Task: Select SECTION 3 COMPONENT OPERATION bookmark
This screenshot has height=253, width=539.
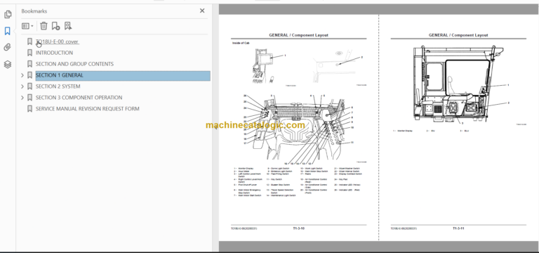Action: 79,98
